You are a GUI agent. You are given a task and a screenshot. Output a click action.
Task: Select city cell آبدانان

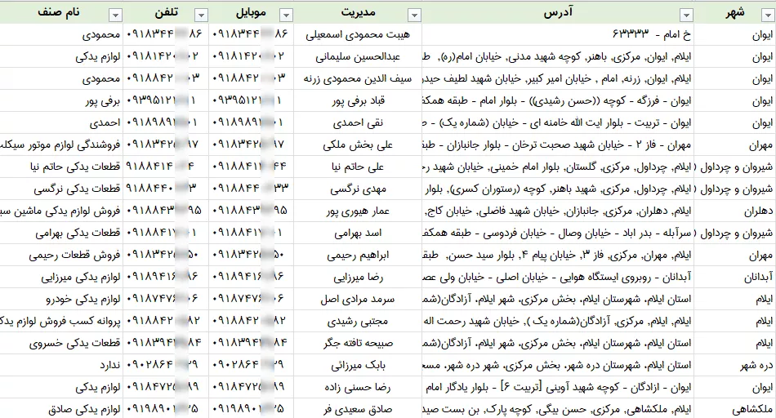[x=735, y=277]
